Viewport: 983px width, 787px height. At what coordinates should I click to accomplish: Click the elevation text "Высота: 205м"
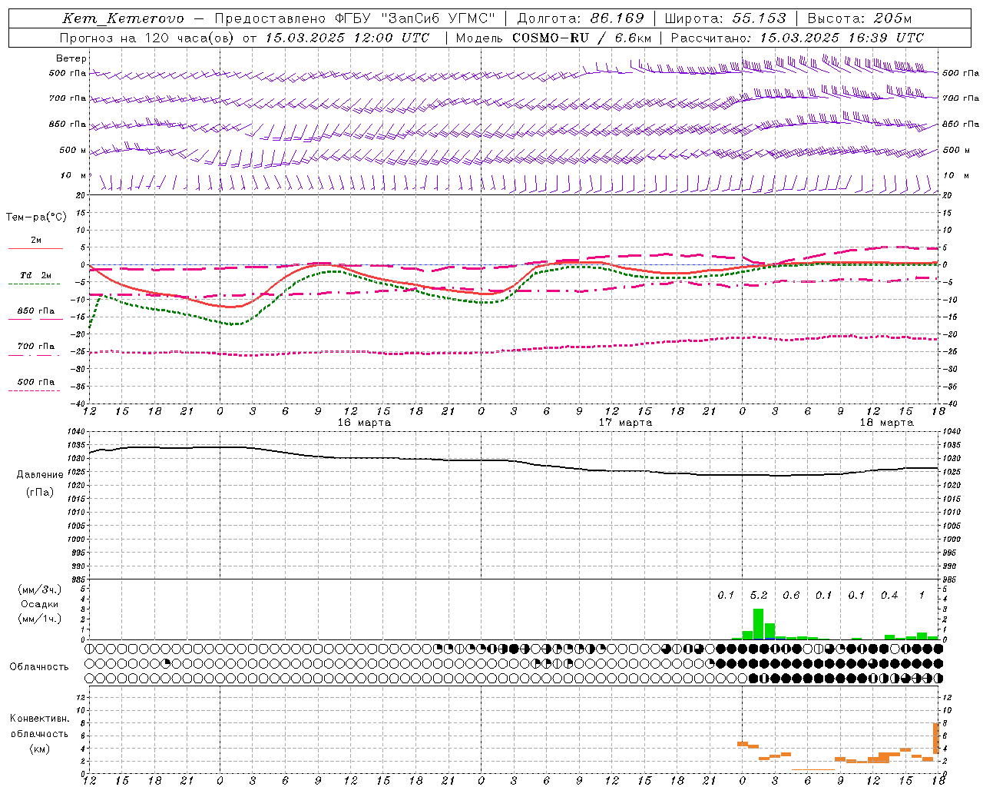pos(860,18)
